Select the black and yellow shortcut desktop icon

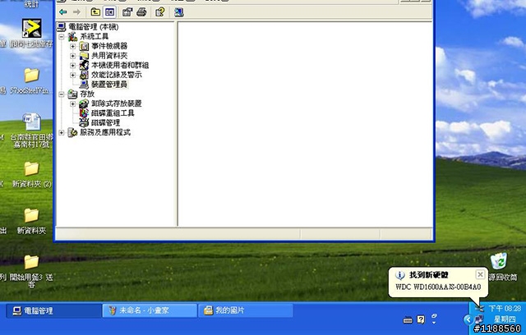click(x=31, y=28)
